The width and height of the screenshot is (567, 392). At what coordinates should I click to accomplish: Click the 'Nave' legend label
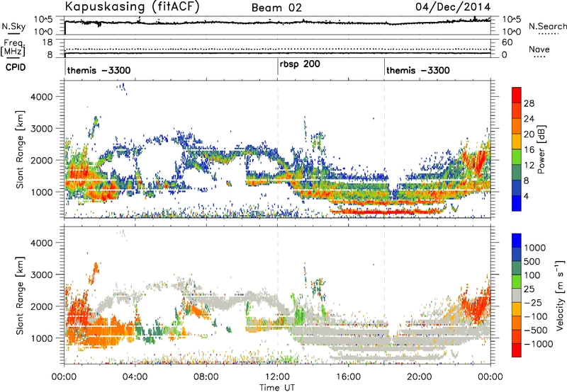click(x=539, y=50)
